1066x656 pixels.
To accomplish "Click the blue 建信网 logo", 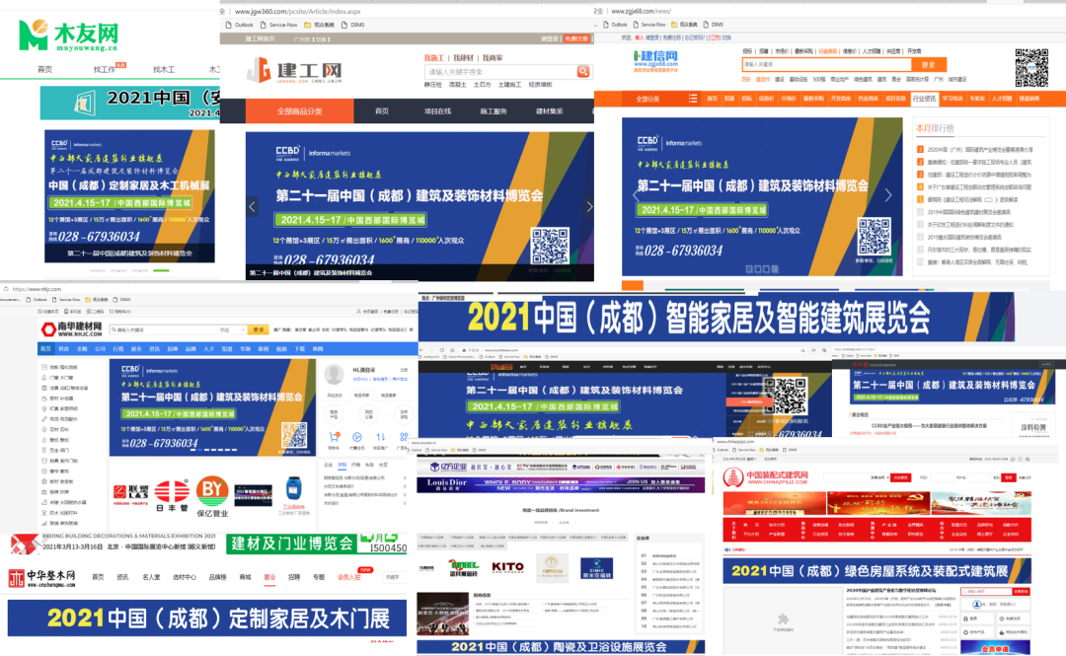I will (655, 59).
